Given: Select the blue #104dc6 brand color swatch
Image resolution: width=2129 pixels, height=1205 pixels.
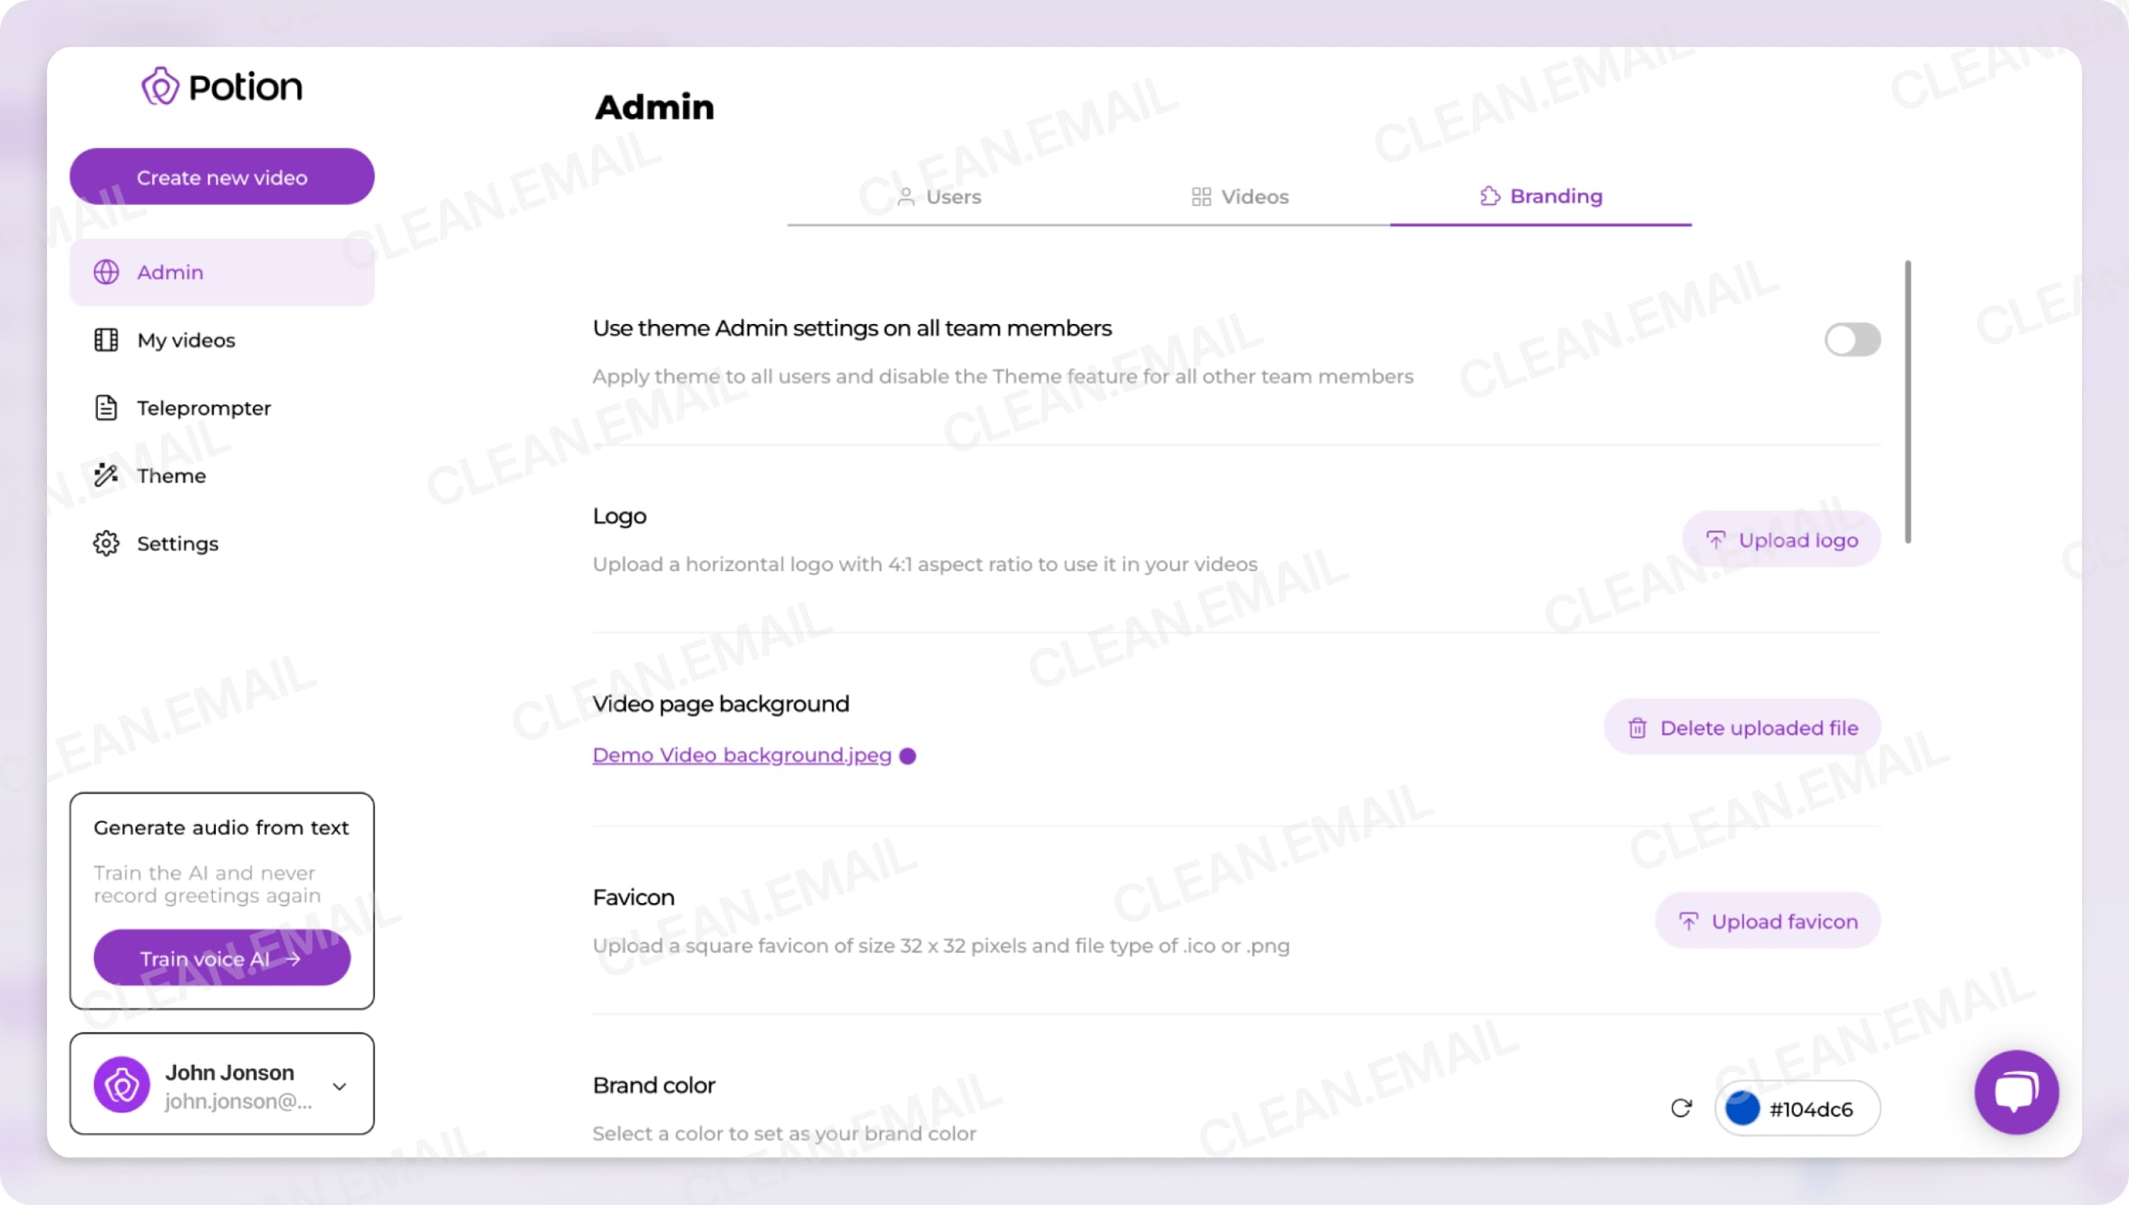Looking at the screenshot, I should [1743, 1108].
